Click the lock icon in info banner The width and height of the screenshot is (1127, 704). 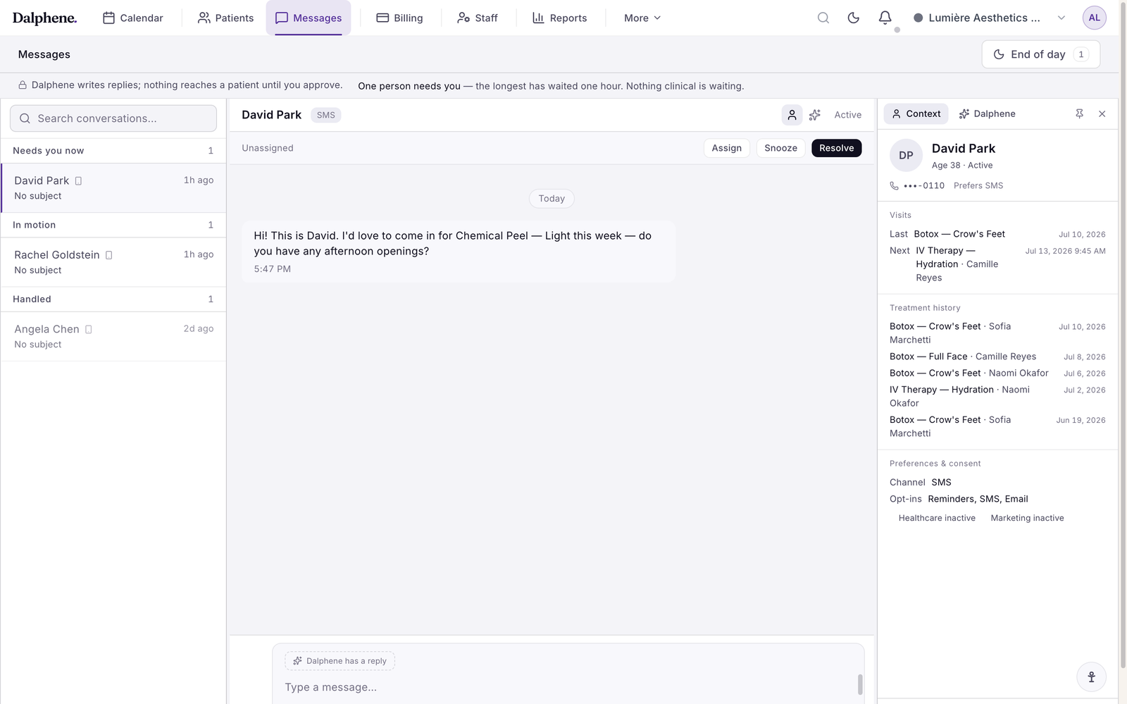(23, 85)
